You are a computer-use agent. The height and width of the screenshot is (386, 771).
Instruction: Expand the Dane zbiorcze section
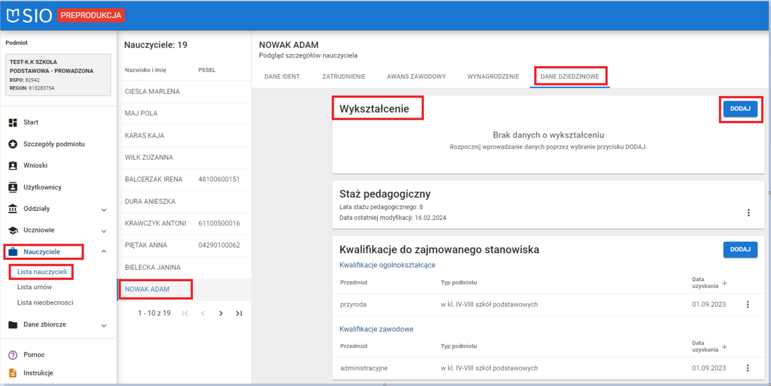point(103,325)
